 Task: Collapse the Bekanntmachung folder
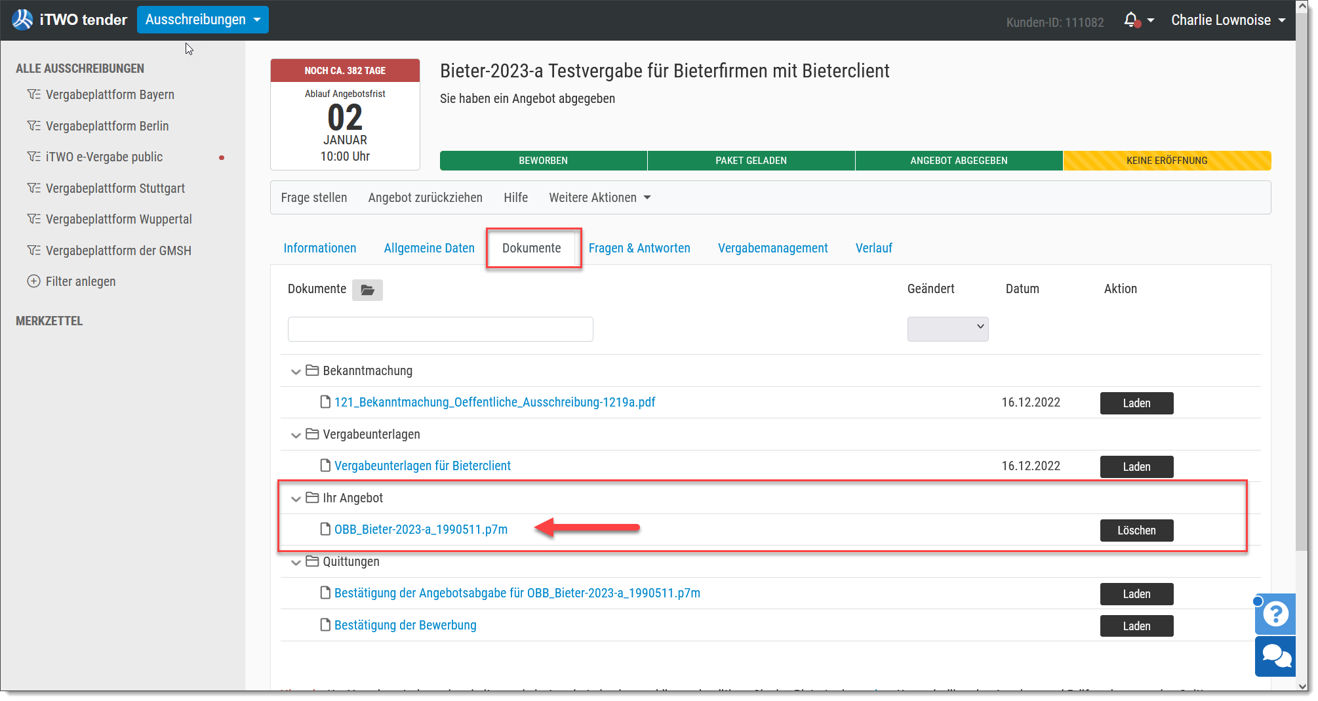tap(296, 372)
